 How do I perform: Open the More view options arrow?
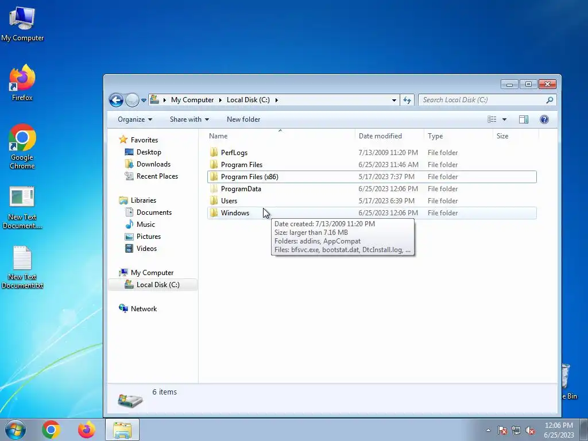504,119
